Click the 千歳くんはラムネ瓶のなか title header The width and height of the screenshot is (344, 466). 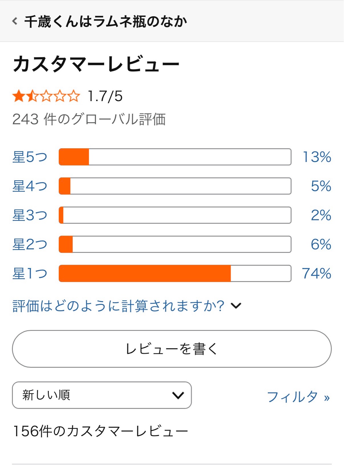[105, 22]
